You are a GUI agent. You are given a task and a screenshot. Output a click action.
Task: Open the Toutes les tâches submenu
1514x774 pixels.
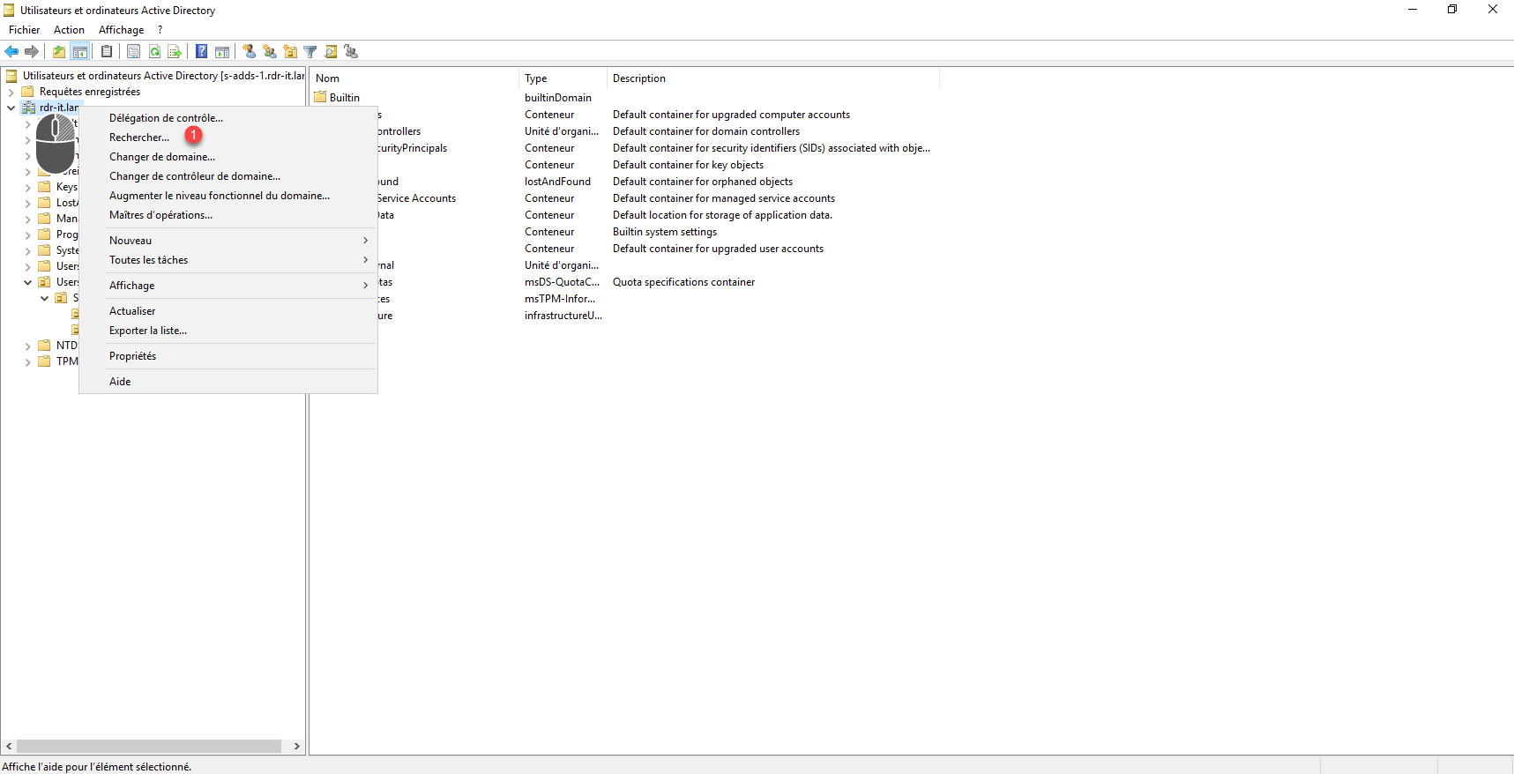(228, 260)
